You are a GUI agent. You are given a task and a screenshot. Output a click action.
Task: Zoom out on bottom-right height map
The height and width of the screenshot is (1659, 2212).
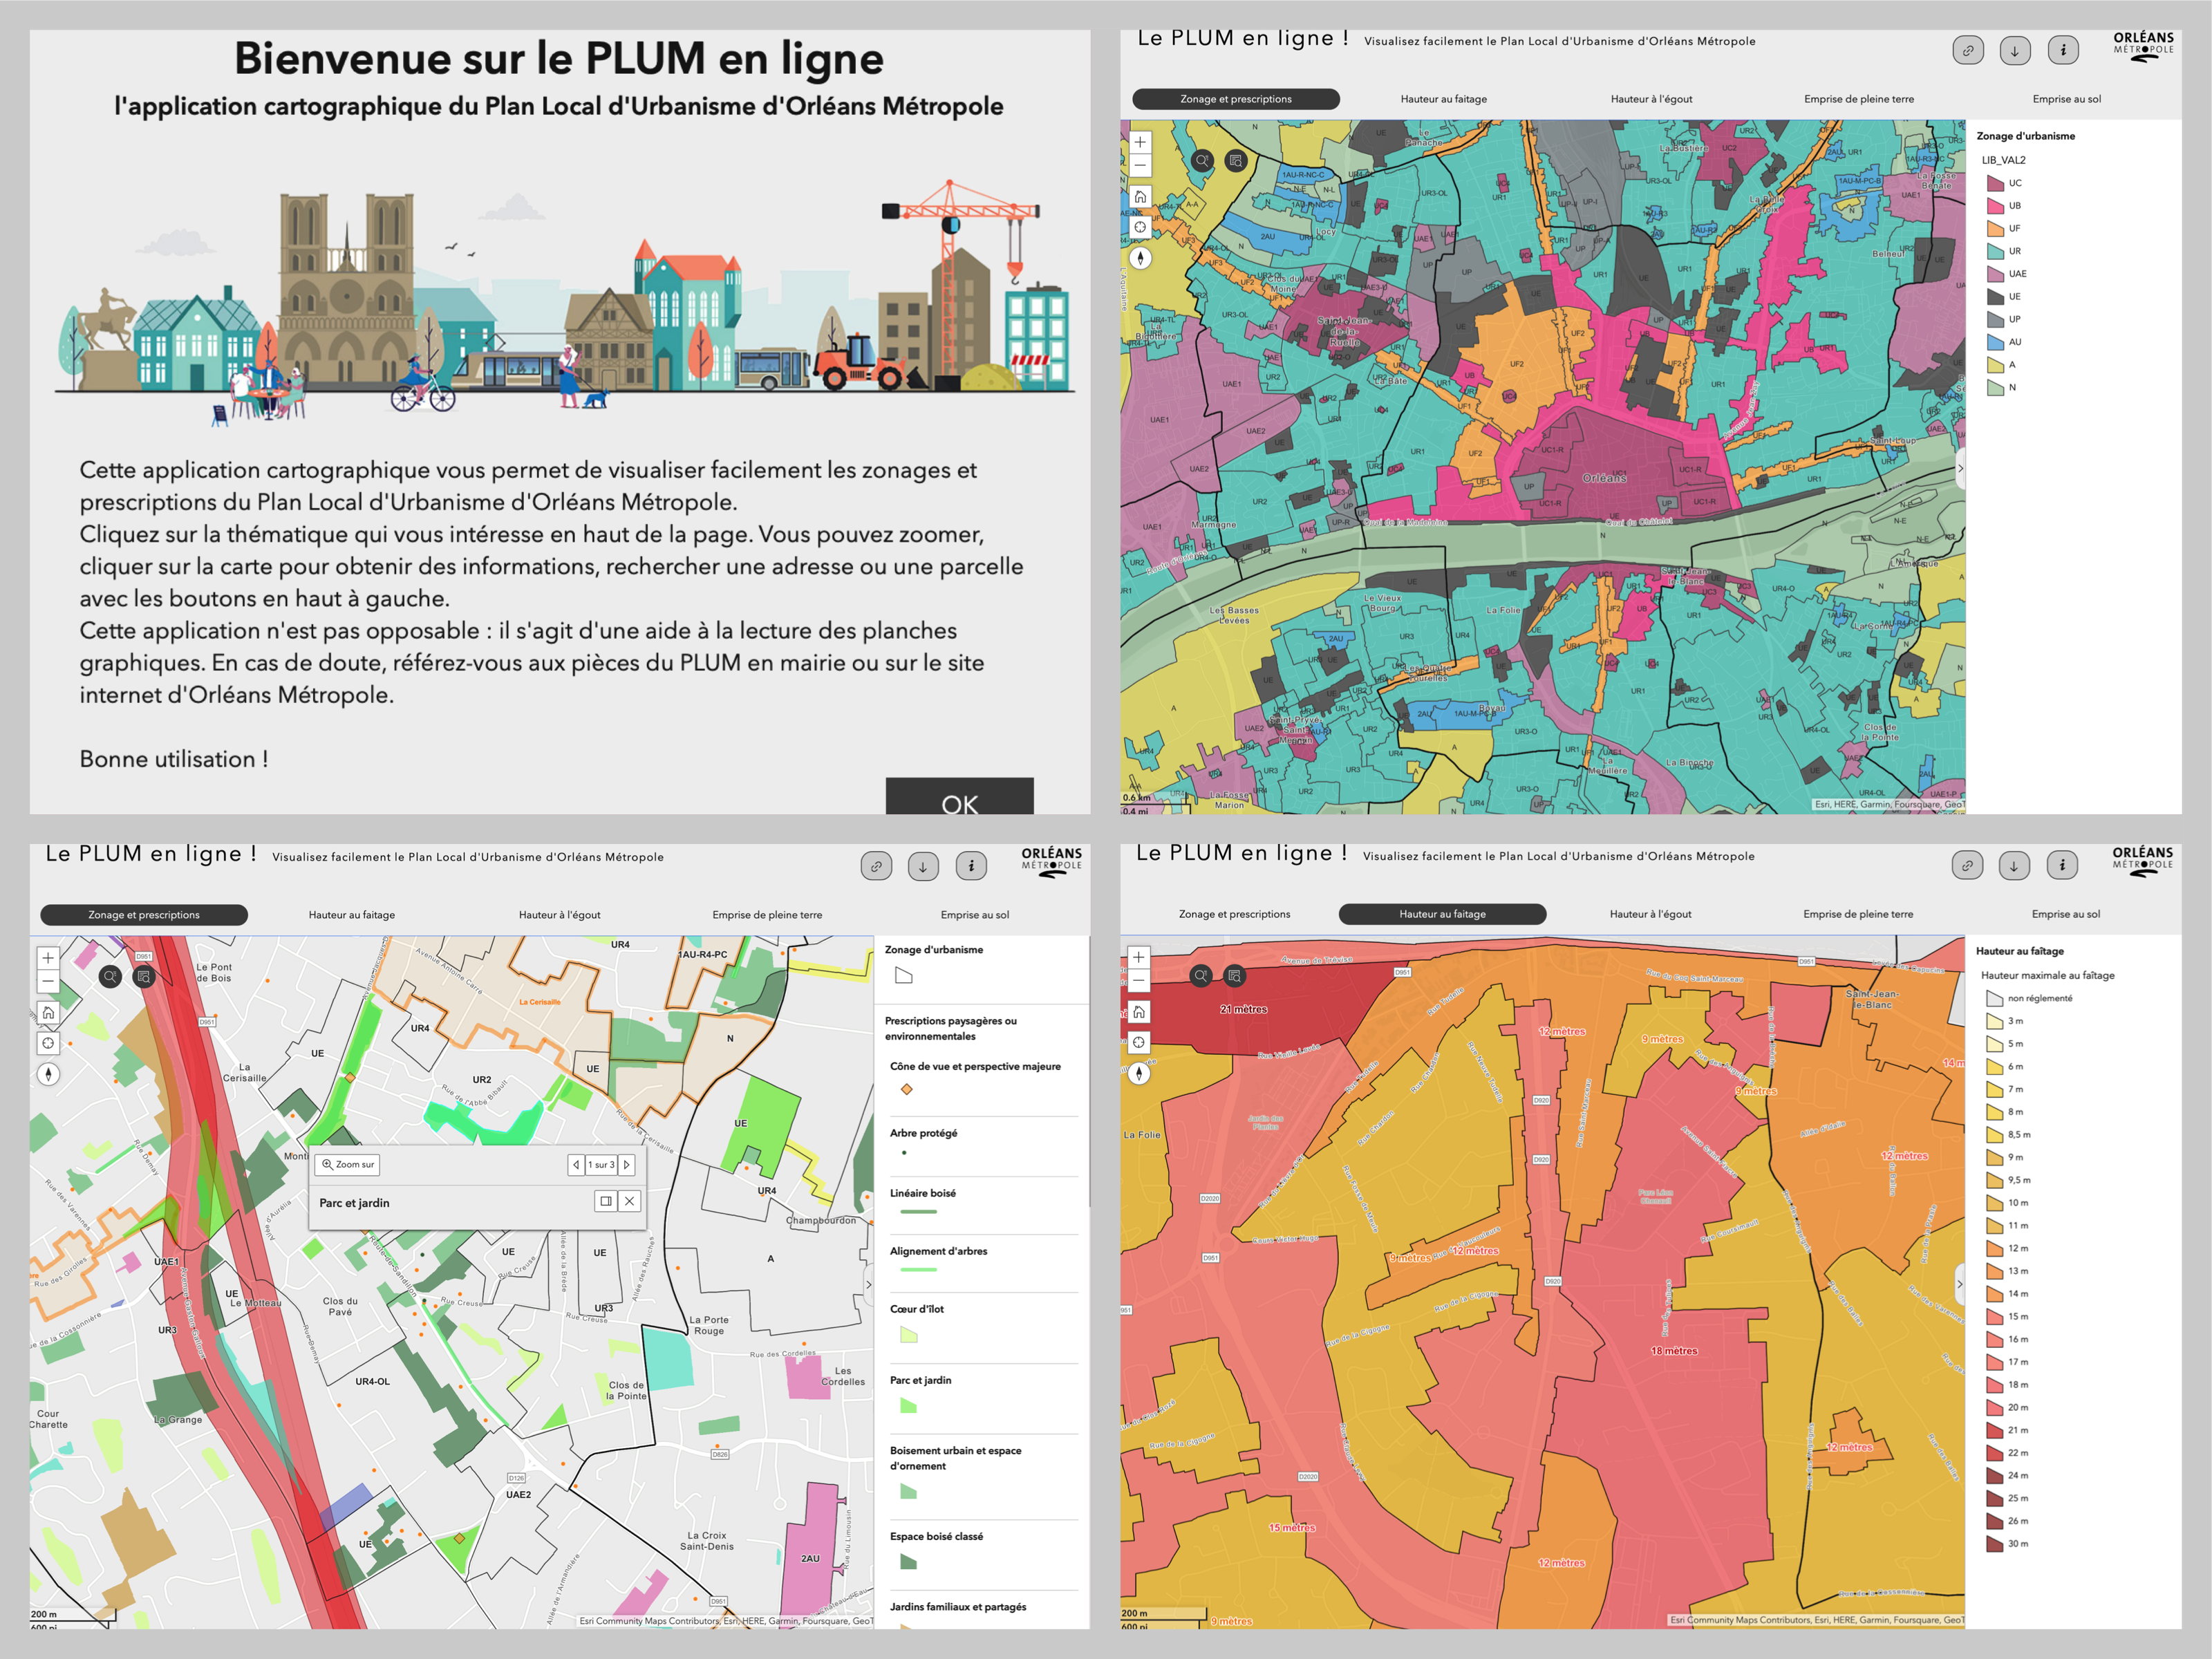[x=1139, y=980]
